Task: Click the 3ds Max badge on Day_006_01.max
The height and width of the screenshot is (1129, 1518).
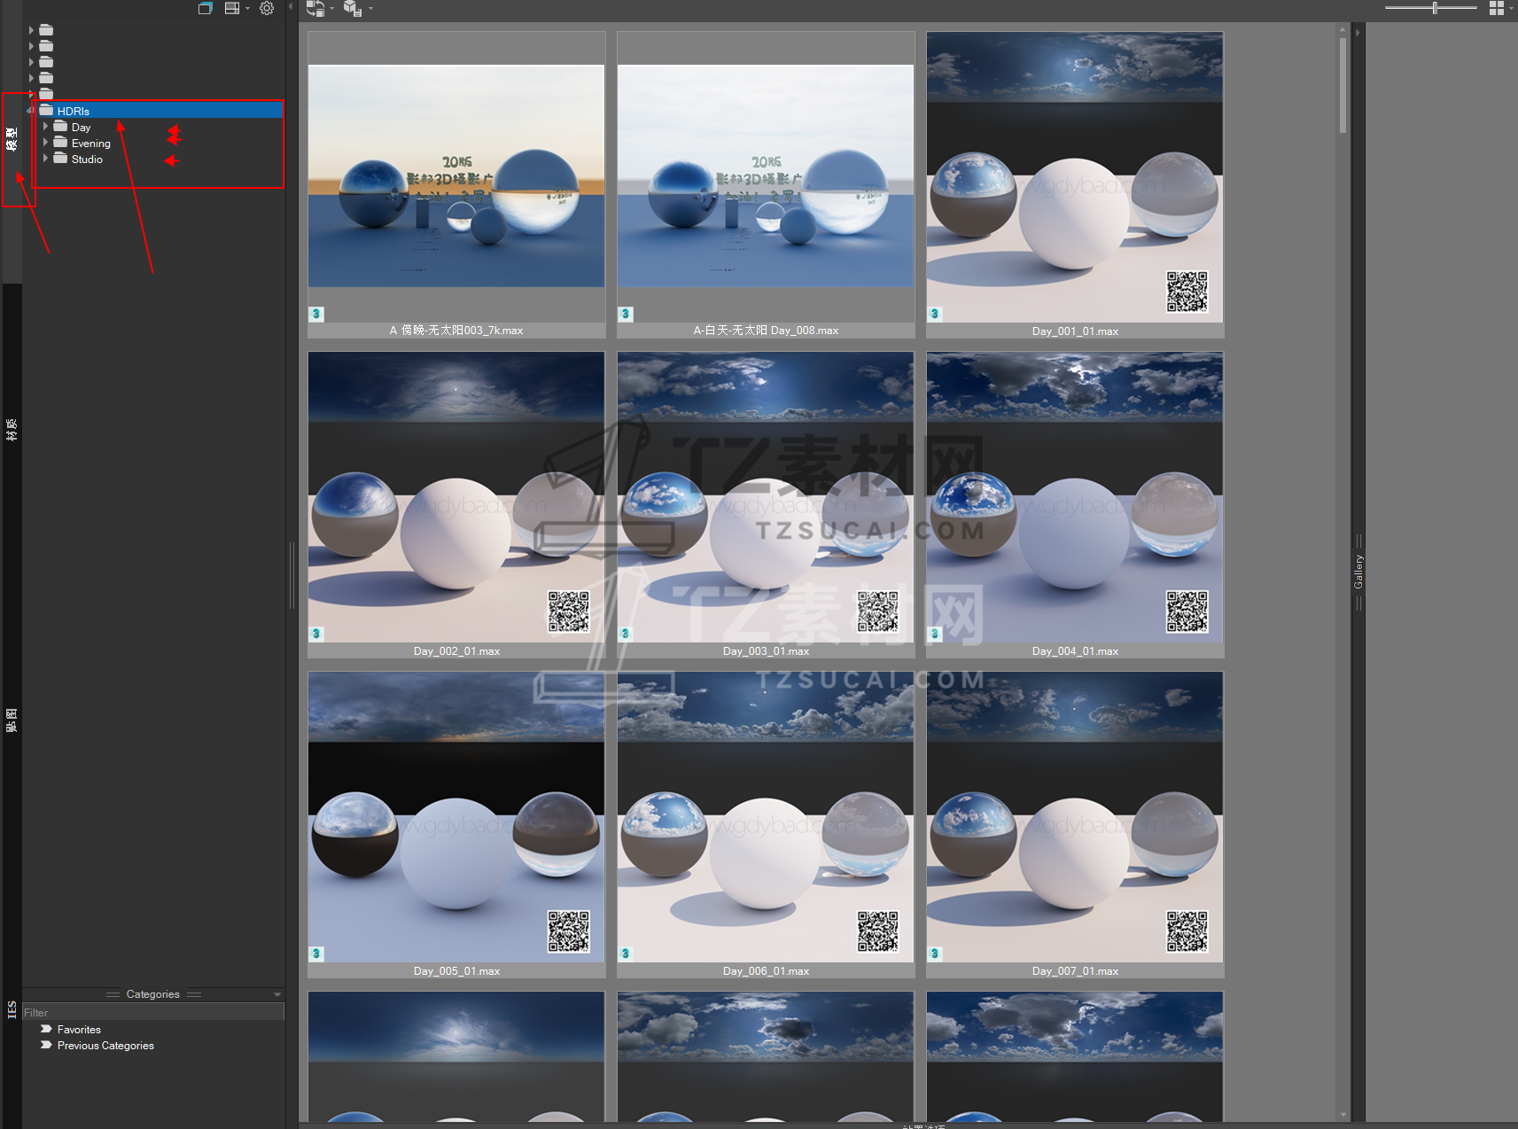Action: [626, 954]
